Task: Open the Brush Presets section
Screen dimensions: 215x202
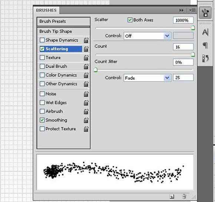Action: click(63, 21)
